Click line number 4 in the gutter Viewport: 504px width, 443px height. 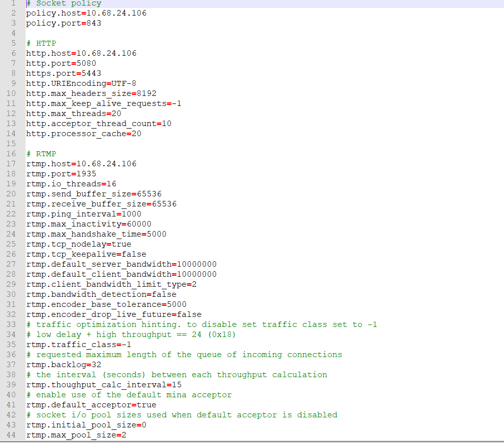tap(13, 34)
